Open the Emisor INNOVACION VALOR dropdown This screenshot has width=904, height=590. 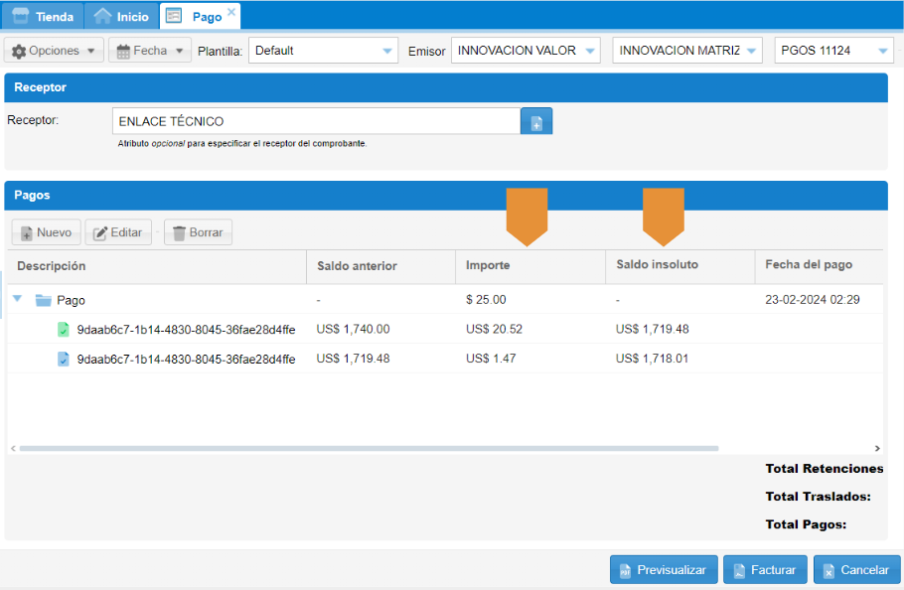coord(590,51)
